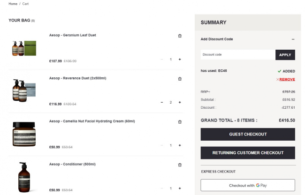Go to Home via breadcrumb
305x195 pixels.
(13, 4)
